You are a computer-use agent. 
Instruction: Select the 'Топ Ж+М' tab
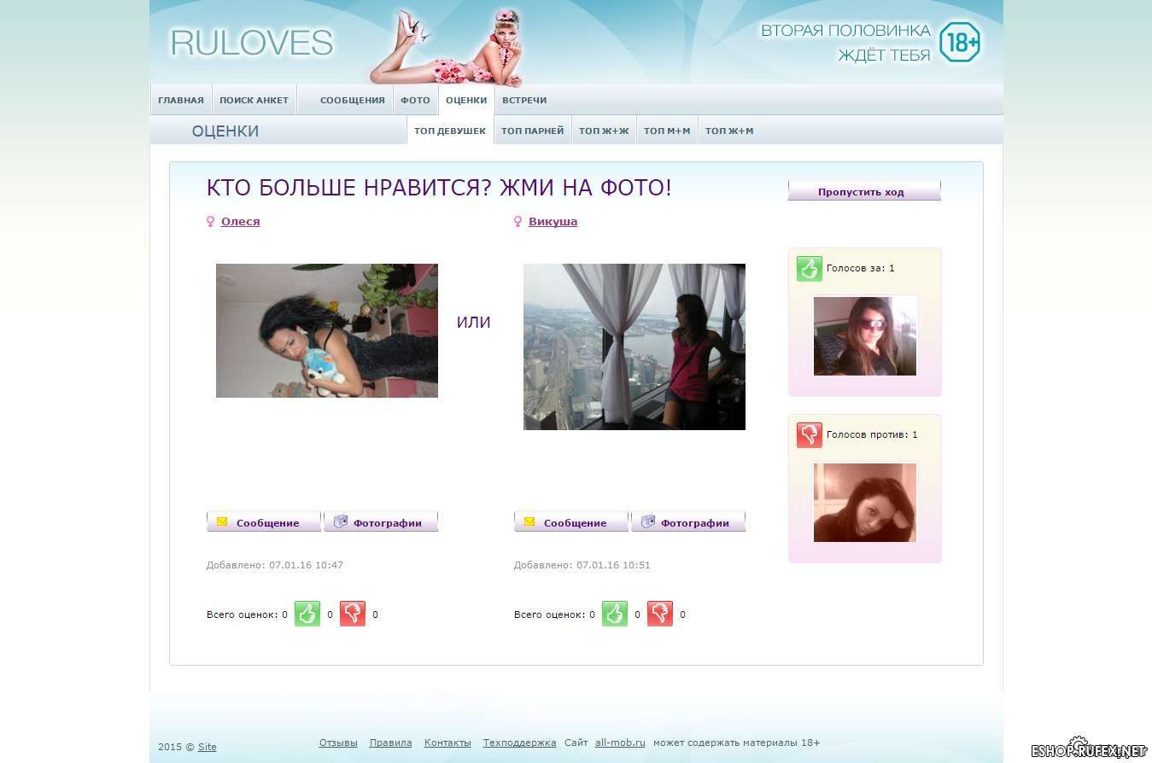(x=729, y=131)
